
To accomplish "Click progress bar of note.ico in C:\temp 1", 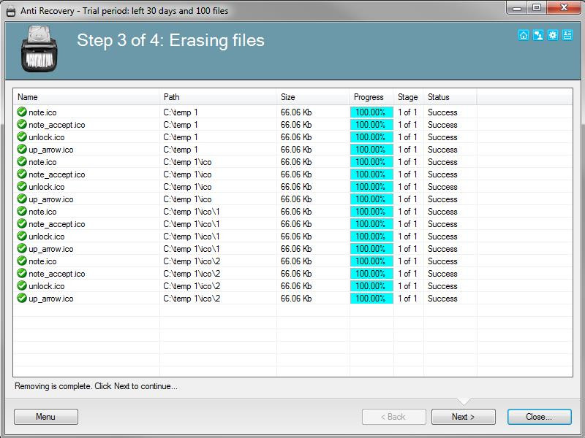I will point(371,112).
